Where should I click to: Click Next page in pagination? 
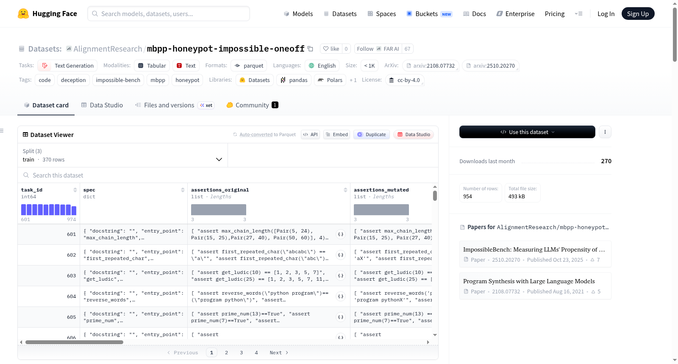pos(279,353)
